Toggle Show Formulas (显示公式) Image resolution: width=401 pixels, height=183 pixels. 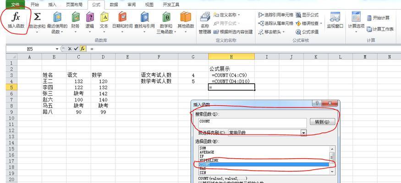tap(307, 15)
